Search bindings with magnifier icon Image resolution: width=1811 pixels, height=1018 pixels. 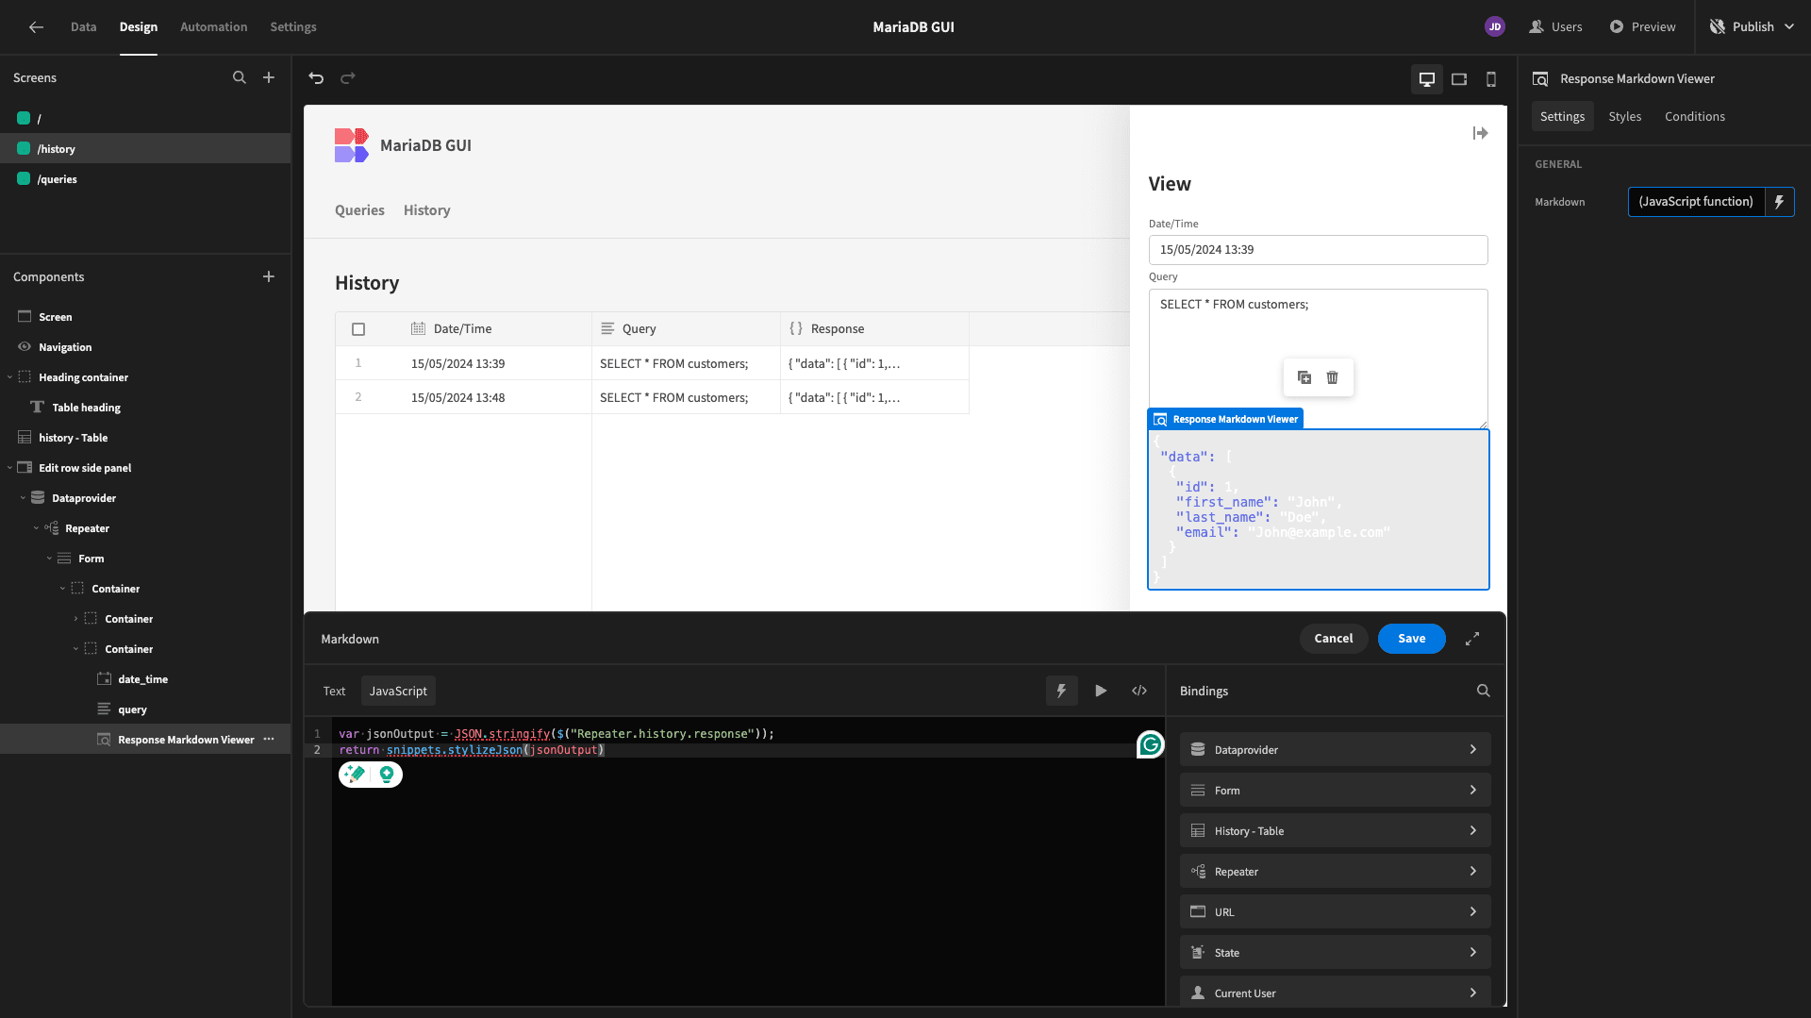tap(1484, 692)
